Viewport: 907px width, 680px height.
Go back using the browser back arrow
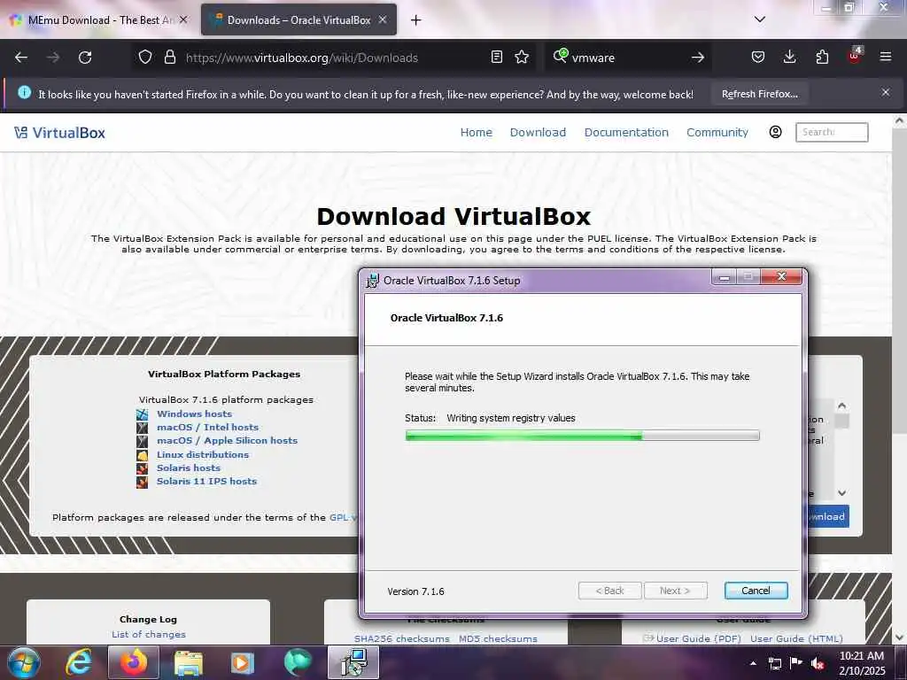click(21, 58)
